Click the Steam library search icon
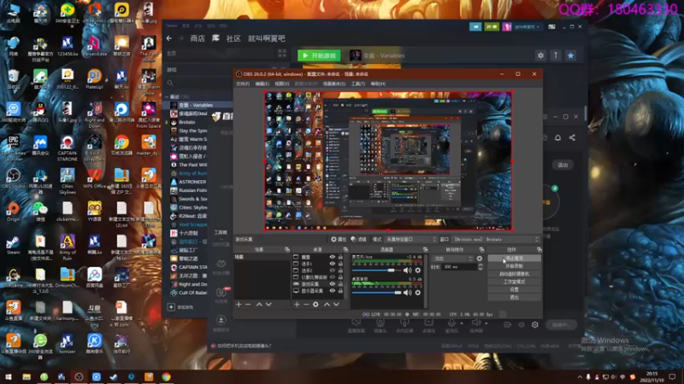Image resolution: width=684 pixels, height=384 pixels. click(170, 83)
